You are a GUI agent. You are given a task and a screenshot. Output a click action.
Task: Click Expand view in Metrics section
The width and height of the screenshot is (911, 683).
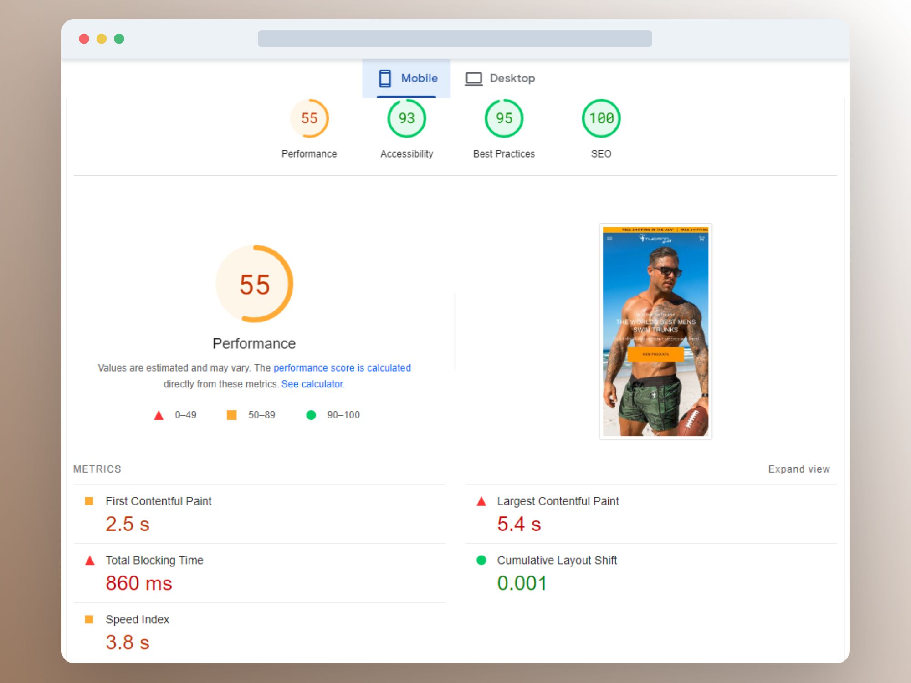click(x=799, y=469)
